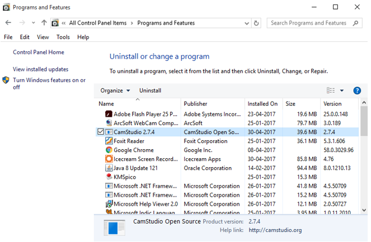Select the KMSpico row name

(x=125, y=177)
